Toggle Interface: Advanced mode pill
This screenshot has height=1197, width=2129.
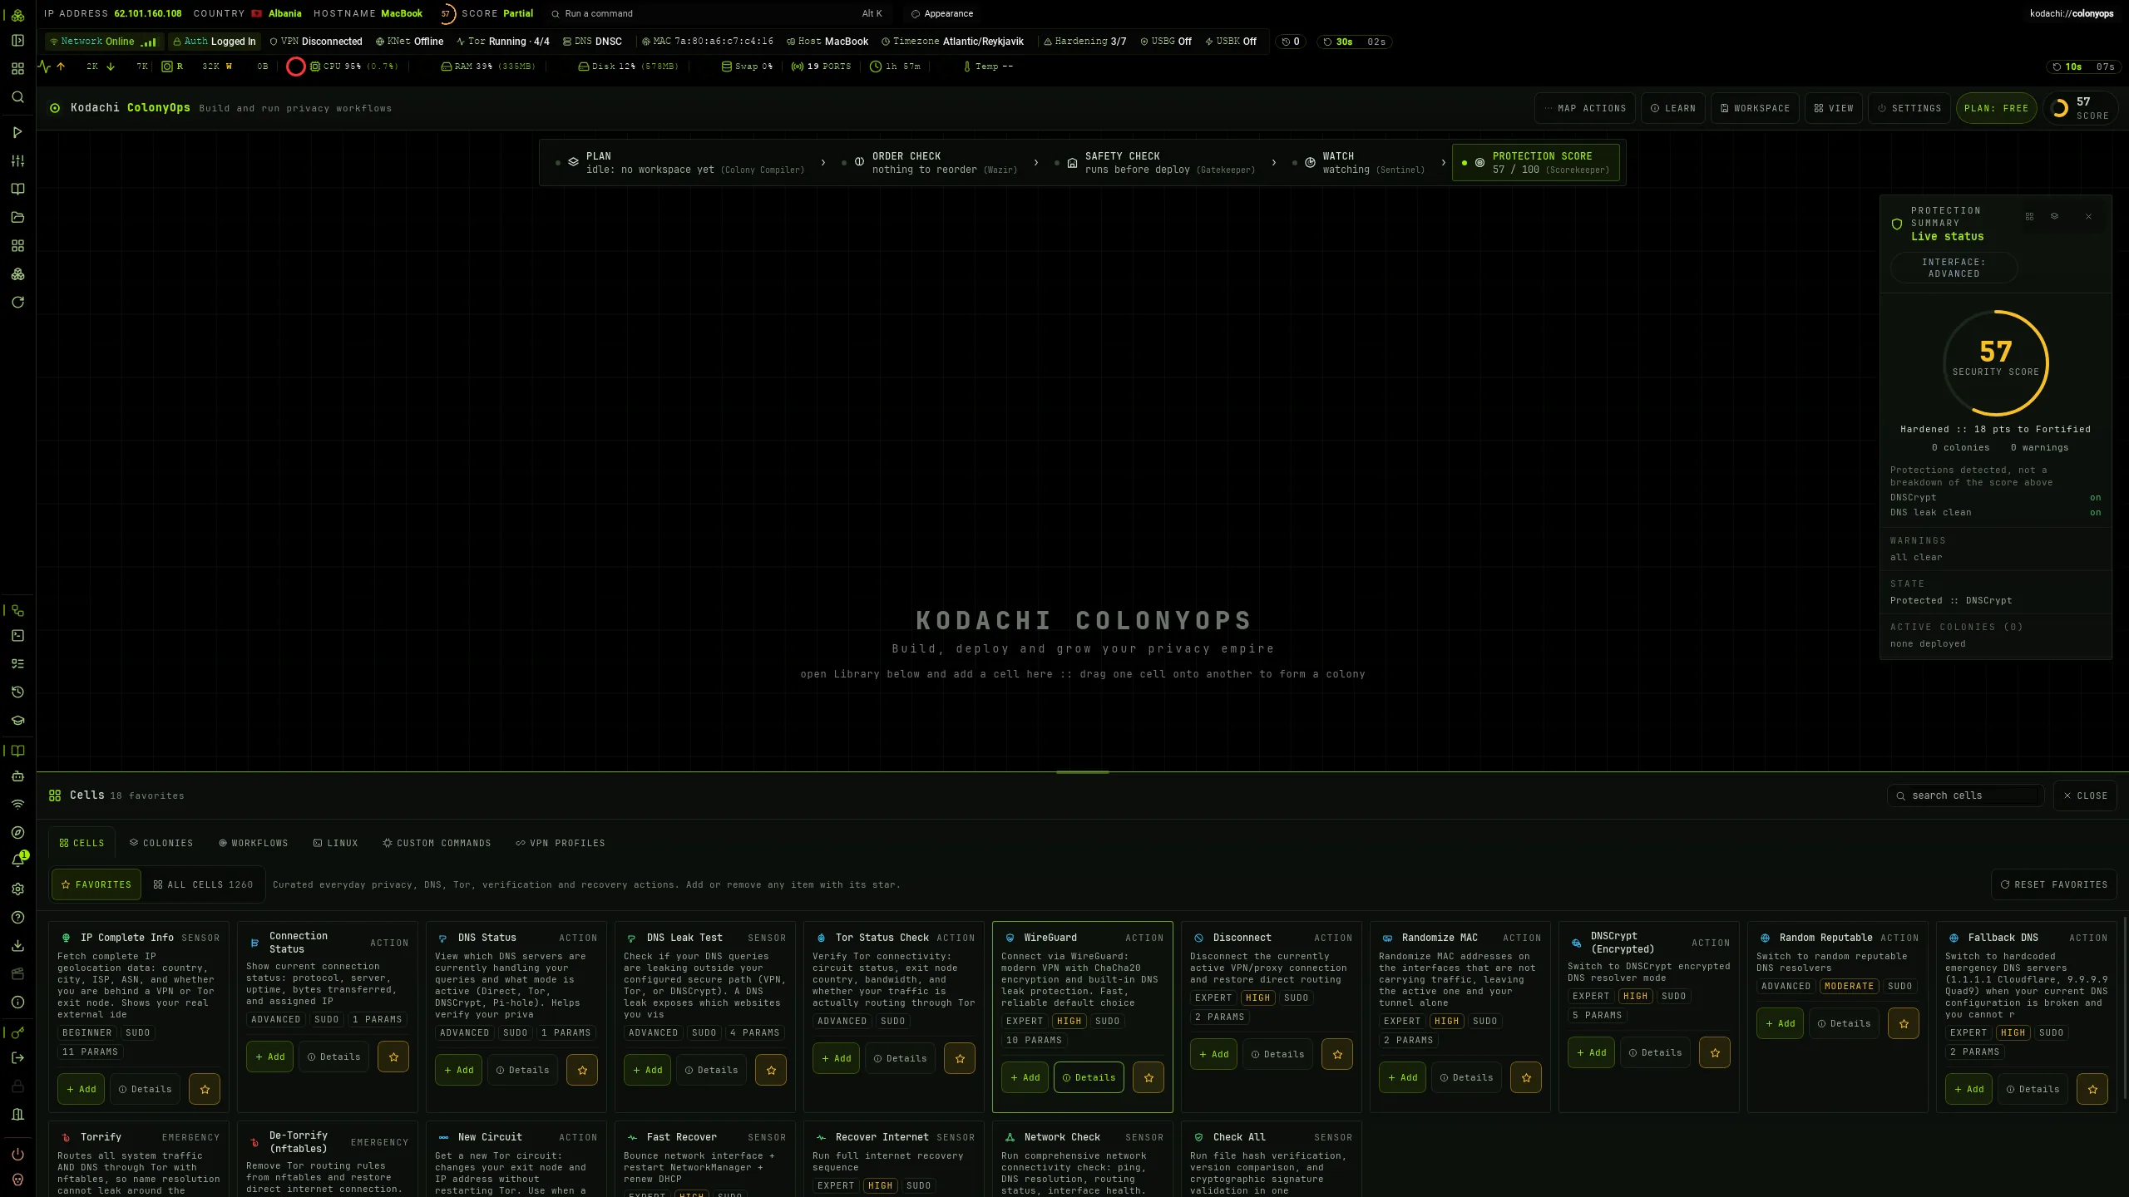point(1954,268)
